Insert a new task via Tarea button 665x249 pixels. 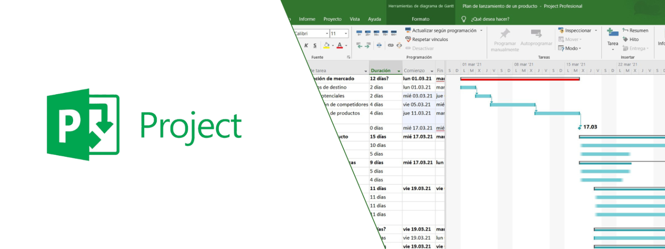coord(613,36)
